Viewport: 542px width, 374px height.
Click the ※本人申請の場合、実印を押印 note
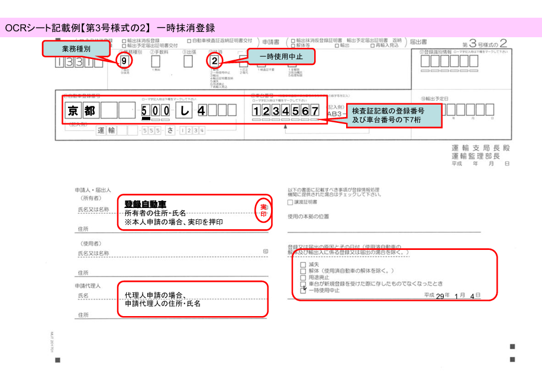coord(173,222)
